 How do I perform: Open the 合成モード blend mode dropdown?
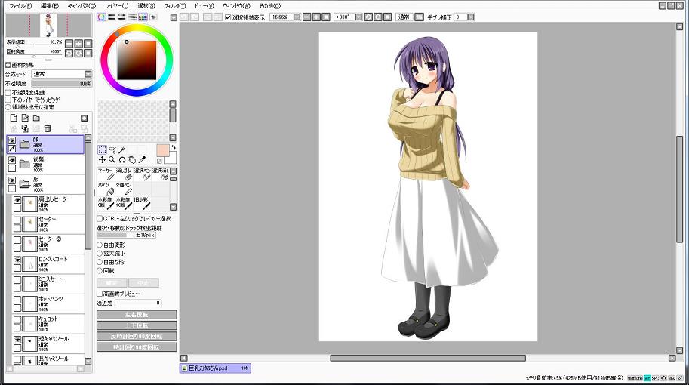[x=88, y=74]
